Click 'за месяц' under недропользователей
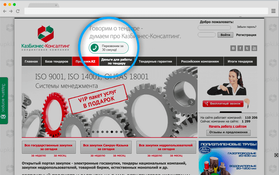The width and height of the screenshot is (279, 175). coord(176,155)
